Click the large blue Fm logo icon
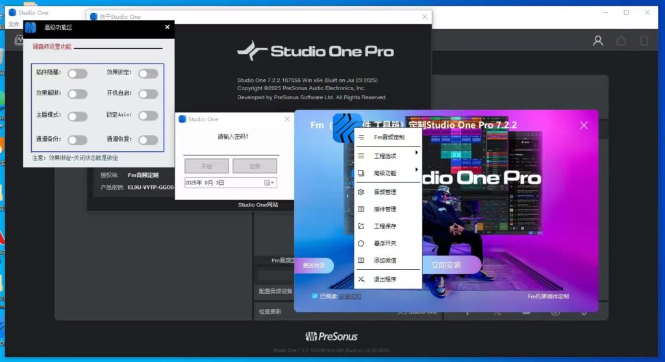The image size is (665, 362). point(347,128)
